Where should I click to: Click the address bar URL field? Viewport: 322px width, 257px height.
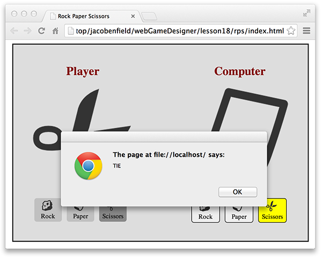(181, 31)
